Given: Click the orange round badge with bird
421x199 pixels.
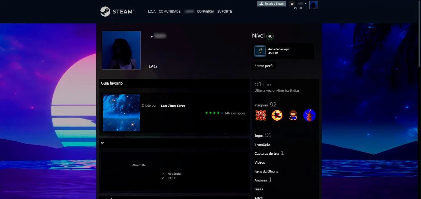Looking at the screenshot, I should click(277, 115).
